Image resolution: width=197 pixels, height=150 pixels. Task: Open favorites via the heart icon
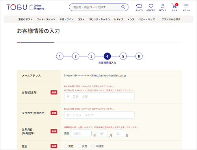(x=151, y=7)
